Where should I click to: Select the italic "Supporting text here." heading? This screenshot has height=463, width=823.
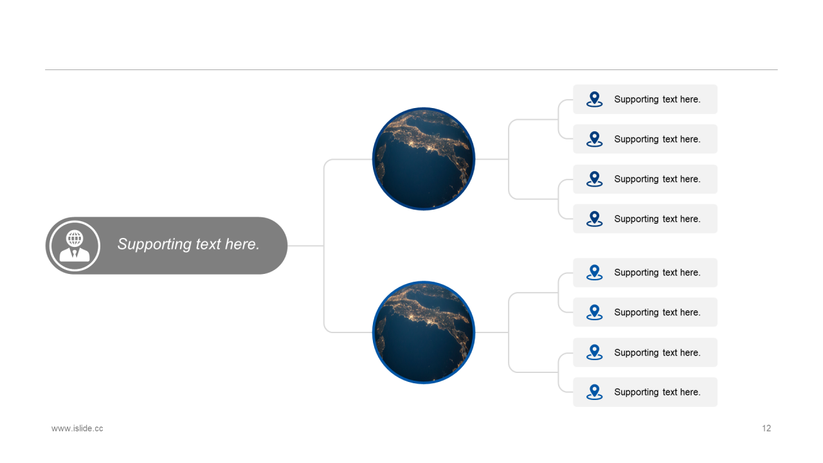(188, 244)
